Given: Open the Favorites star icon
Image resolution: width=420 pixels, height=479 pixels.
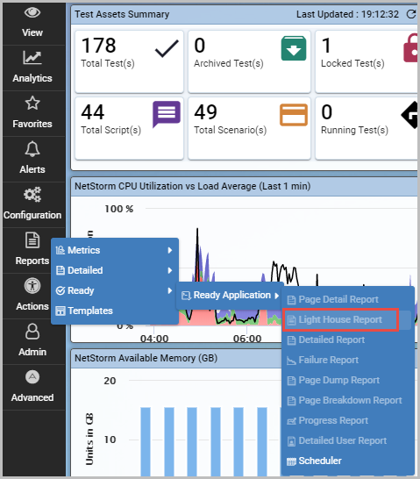Looking at the screenshot, I should click(32, 103).
